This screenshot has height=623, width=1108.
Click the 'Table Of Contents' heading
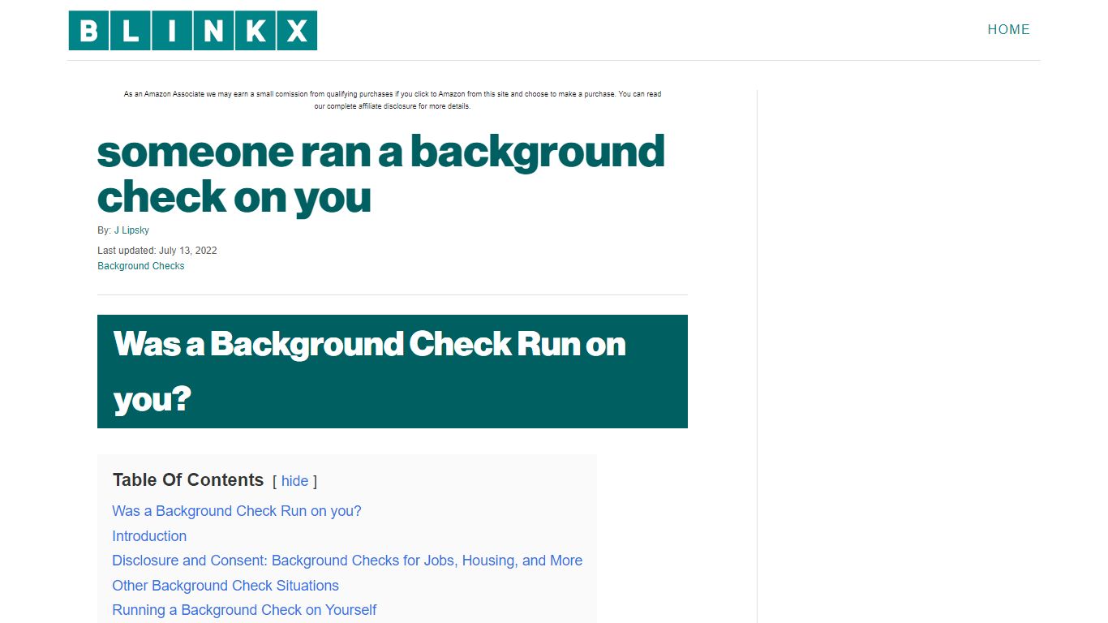tap(188, 480)
